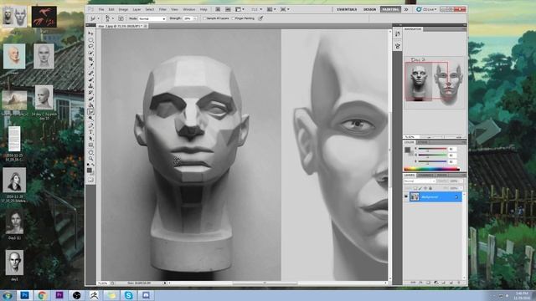Launch Bridge from the application bar
Viewport: 536px width, 301px height.
tap(218, 9)
